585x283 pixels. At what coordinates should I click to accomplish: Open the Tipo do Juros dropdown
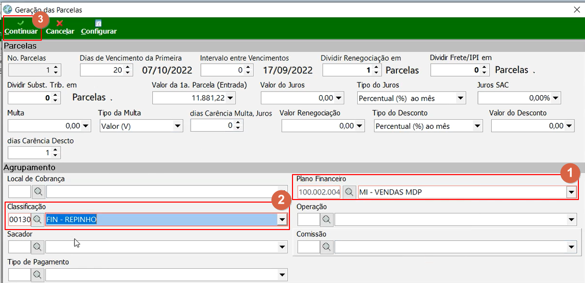[460, 98]
